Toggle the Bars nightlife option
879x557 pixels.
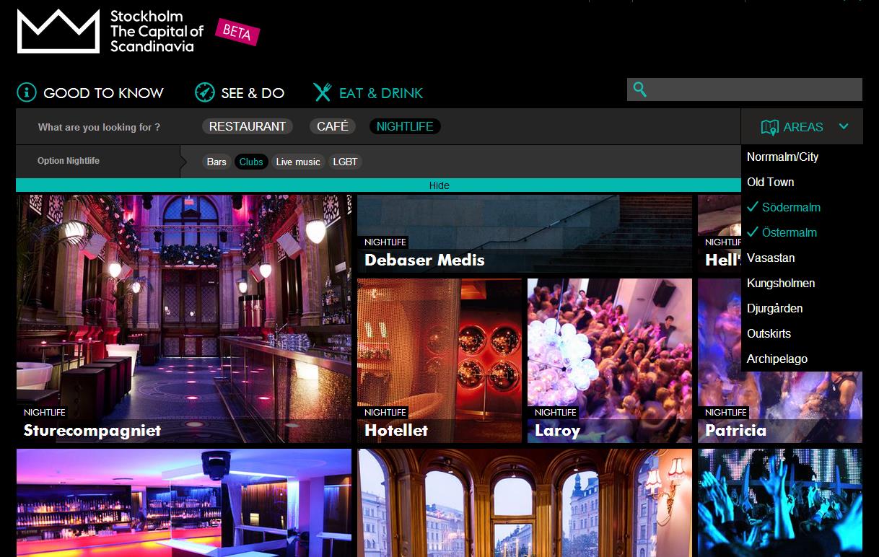(x=217, y=162)
